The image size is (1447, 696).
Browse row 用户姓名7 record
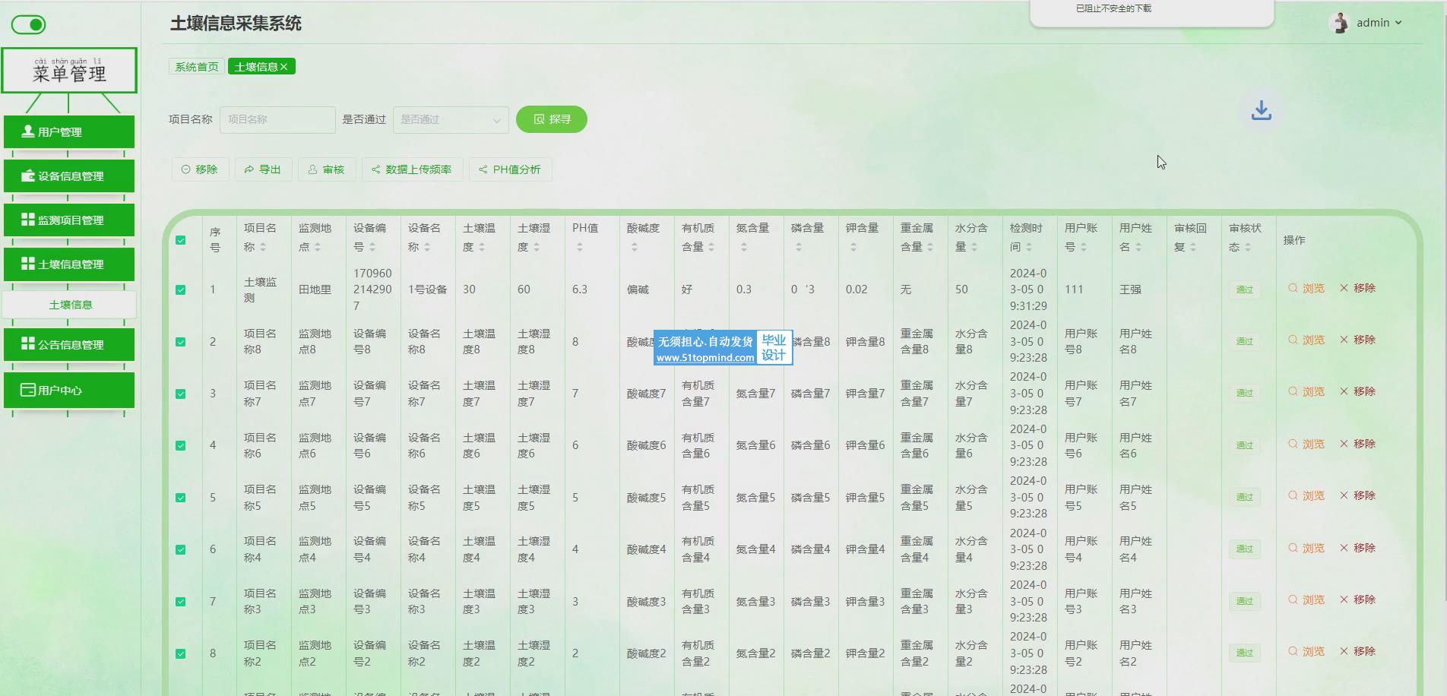[x=1306, y=392]
